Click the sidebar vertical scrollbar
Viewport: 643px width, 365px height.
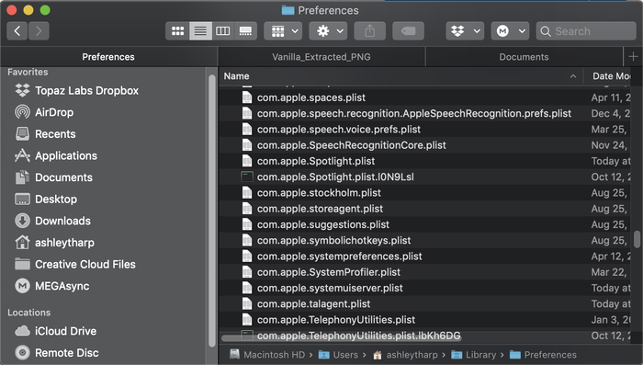coord(211,211)
